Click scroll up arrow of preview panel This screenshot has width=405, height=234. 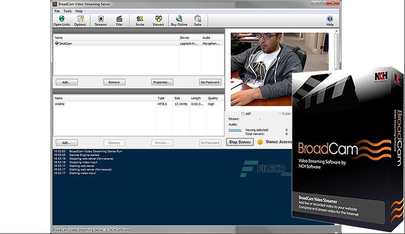pyautogui.click(x=336, y=31)
